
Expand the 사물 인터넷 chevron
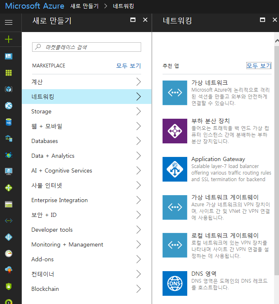point(138,185)
